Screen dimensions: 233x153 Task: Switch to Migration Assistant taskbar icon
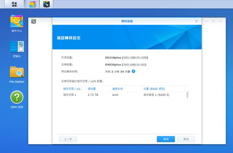pos(46,4)
